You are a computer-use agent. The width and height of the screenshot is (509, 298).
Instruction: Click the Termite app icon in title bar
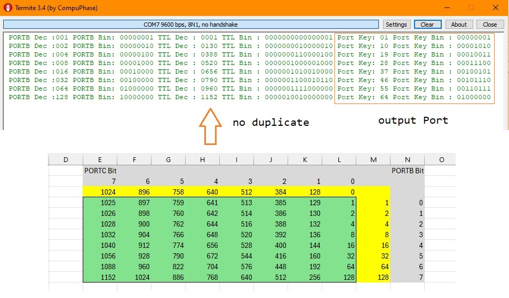8,8
